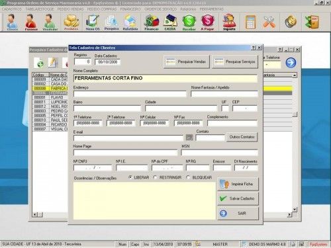
Task: Open the Vendedor toolbar icon
Action: [x=50, y=22]
